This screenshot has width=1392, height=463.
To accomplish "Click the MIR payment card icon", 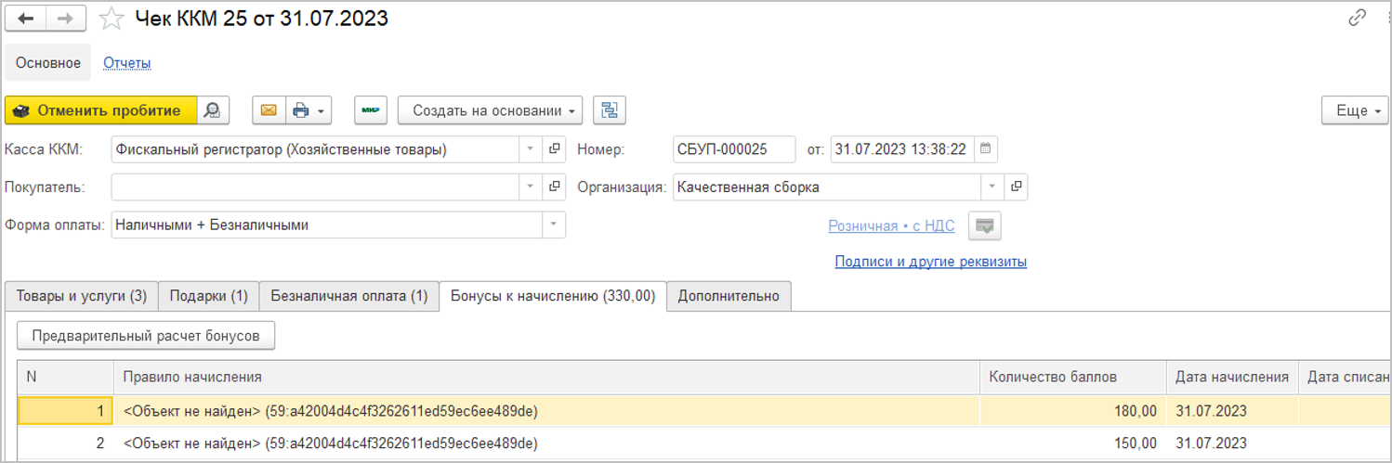I will coord(370,110).
